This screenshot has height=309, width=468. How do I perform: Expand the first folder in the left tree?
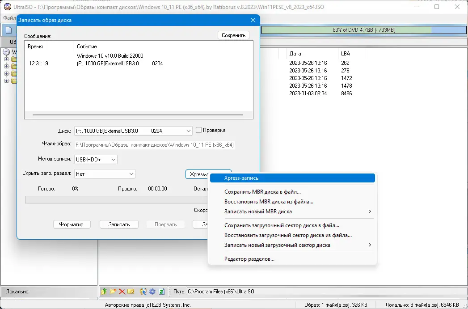point(6,59)
